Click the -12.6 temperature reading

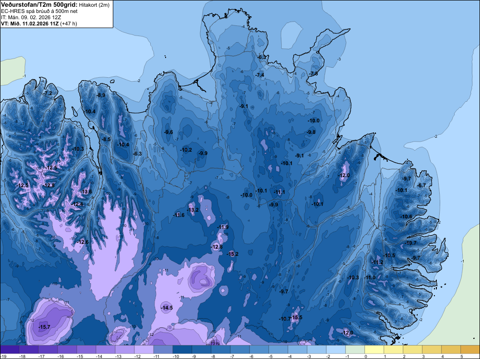pyautogui.click(x=83, y=242)
